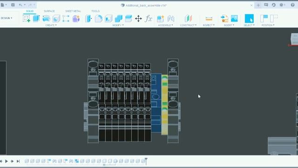Step the timeline back one feature

click(1, 161)
